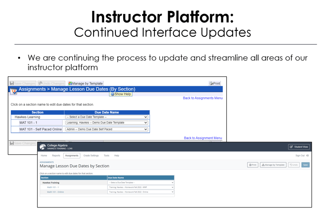The width and height of the screenshot is (318, 217).
Task: Open the Reports menu
Action: (56, 155)
